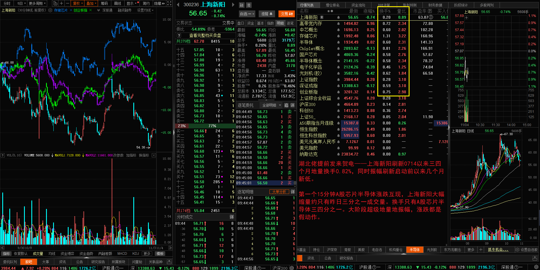The width and height of the screenshot is (540, 270).
Task: Open the 自选 watchlist dropdown
Action: pos(247,14)
